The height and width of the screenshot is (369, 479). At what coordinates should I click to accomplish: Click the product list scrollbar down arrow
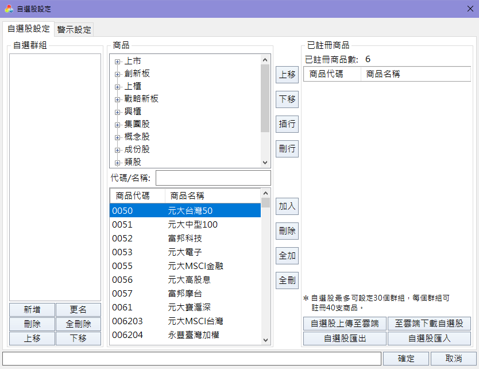[265, 340]
